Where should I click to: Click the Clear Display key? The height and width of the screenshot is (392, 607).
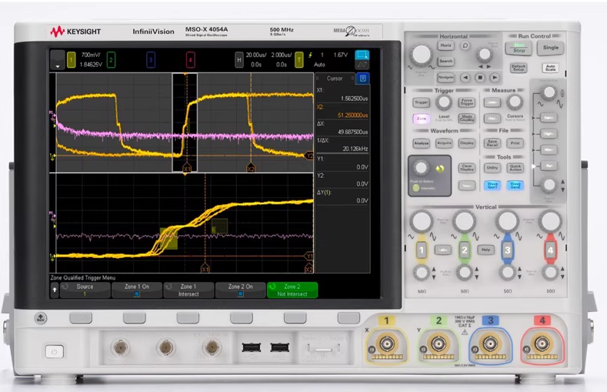(x=466, y=168)
